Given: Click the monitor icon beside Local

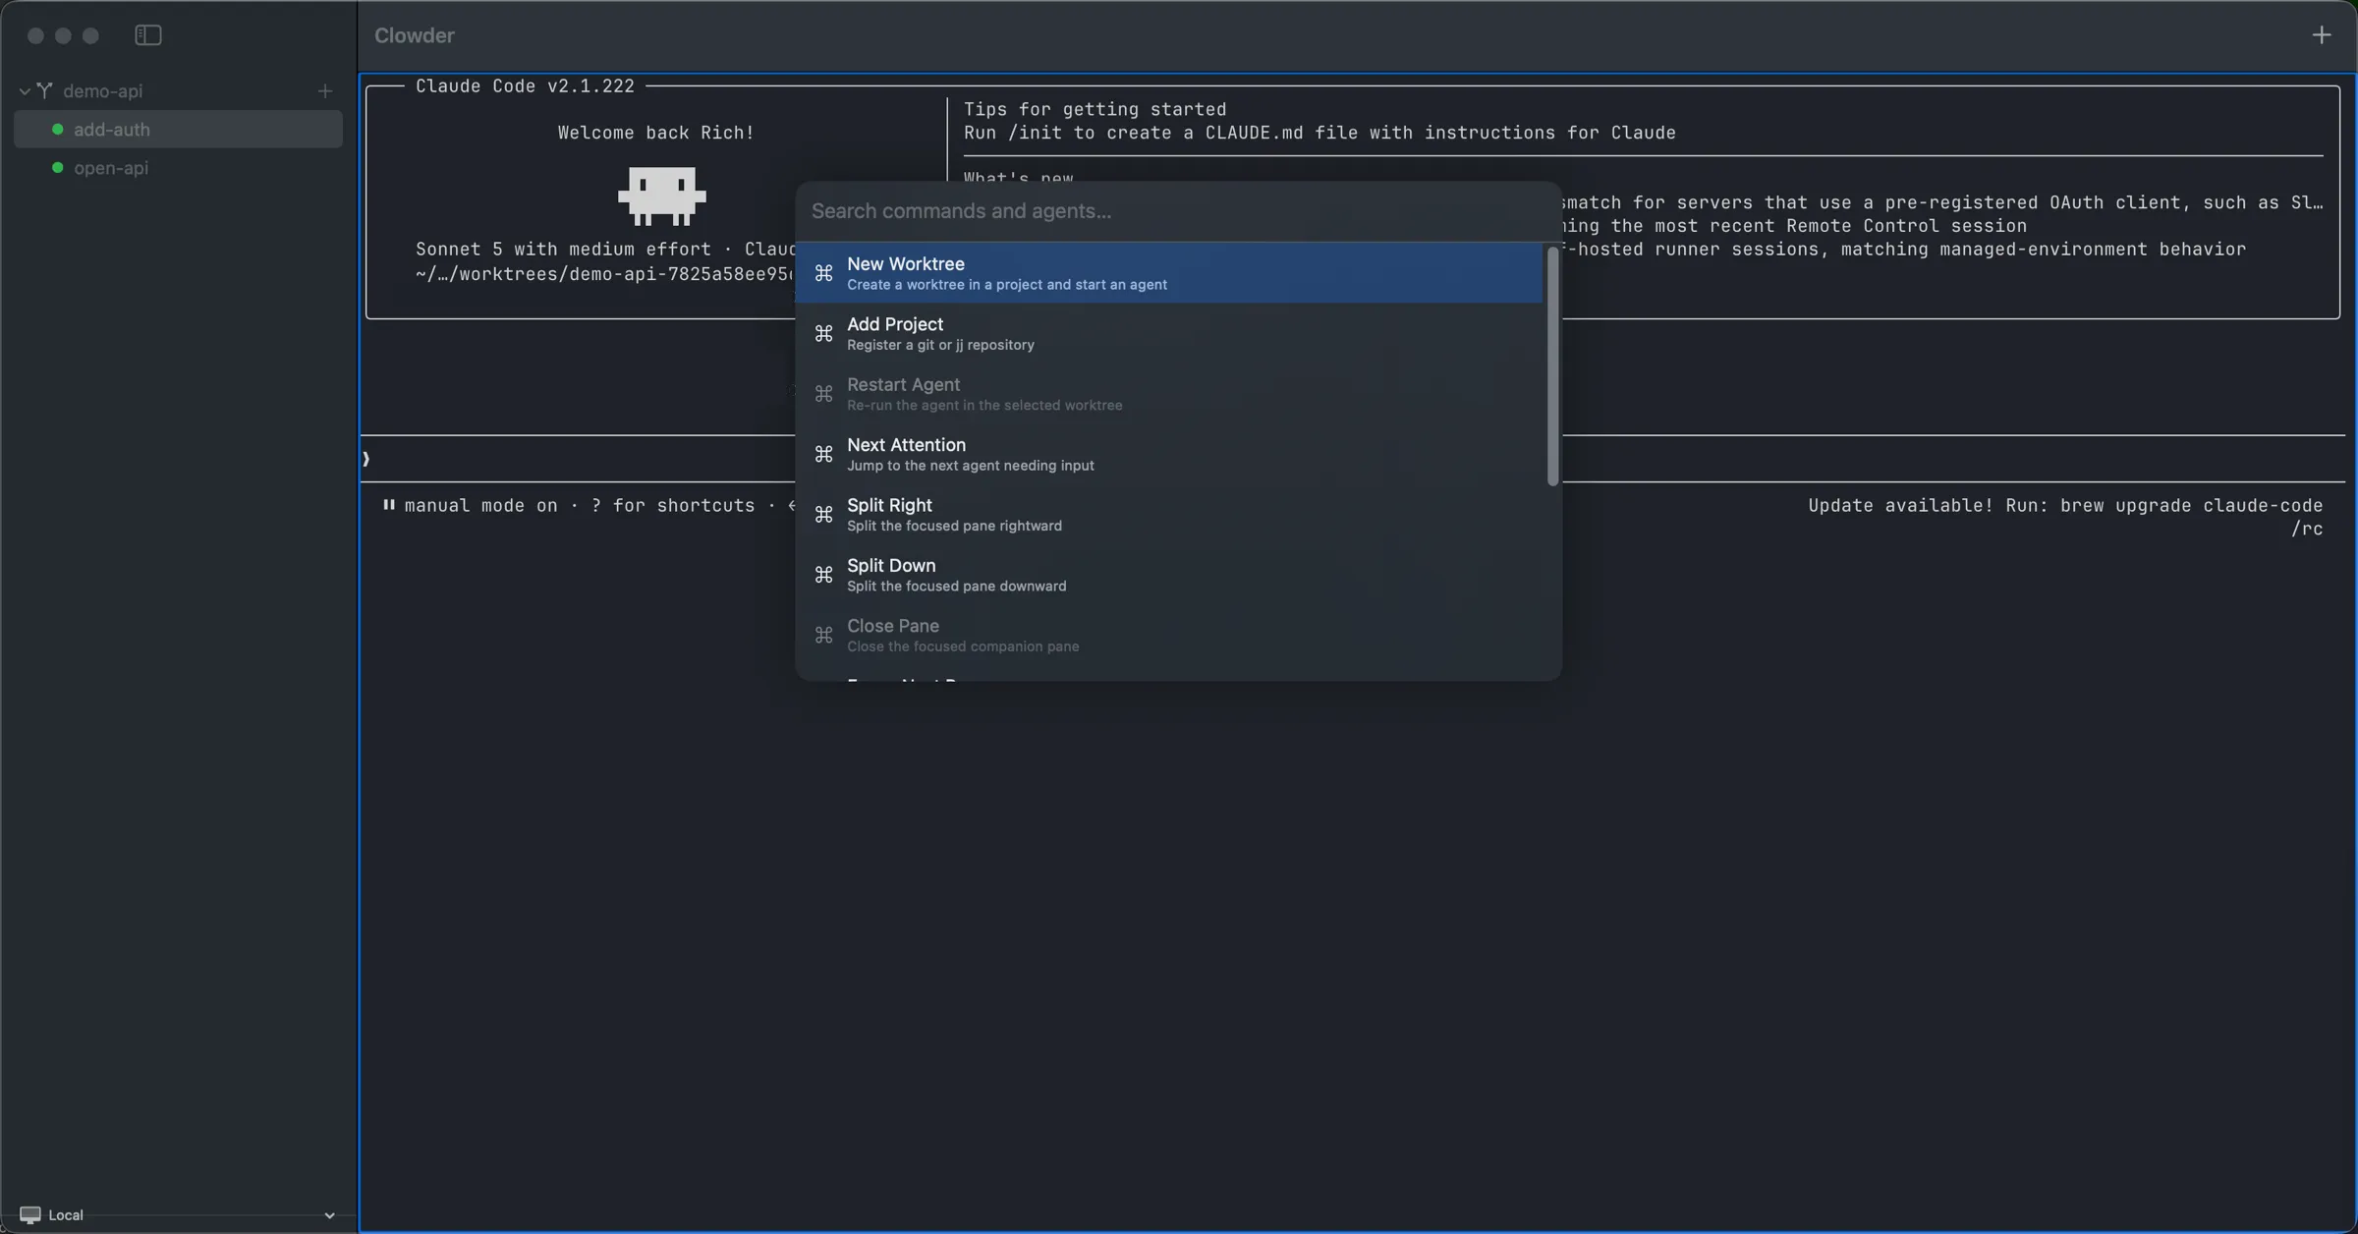Looking at the screenshot, I should pos(30,1215).
